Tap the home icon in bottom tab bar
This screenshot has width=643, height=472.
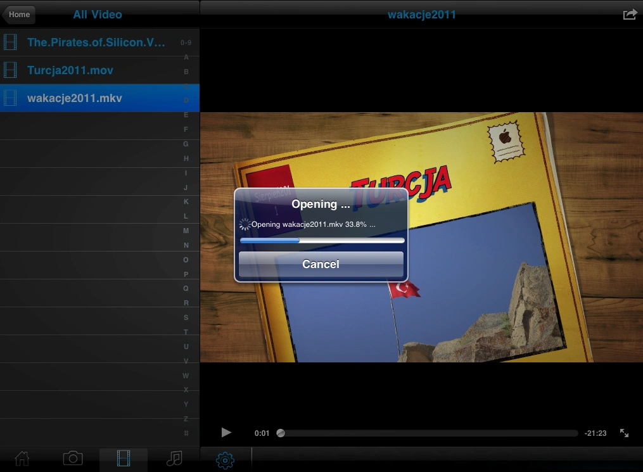(22, 459)
